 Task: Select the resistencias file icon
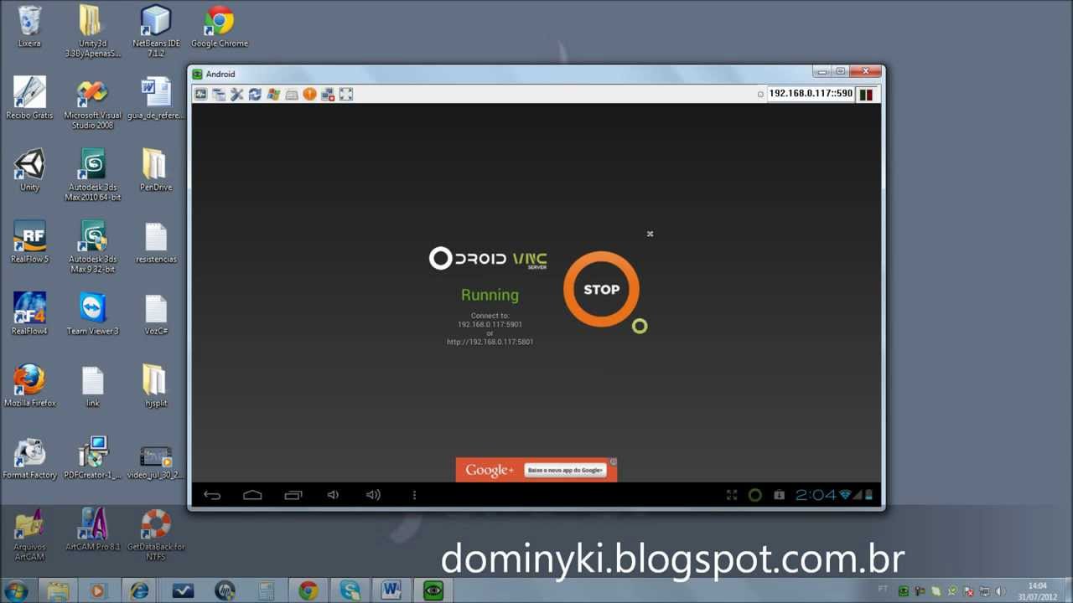click(156, 242)
